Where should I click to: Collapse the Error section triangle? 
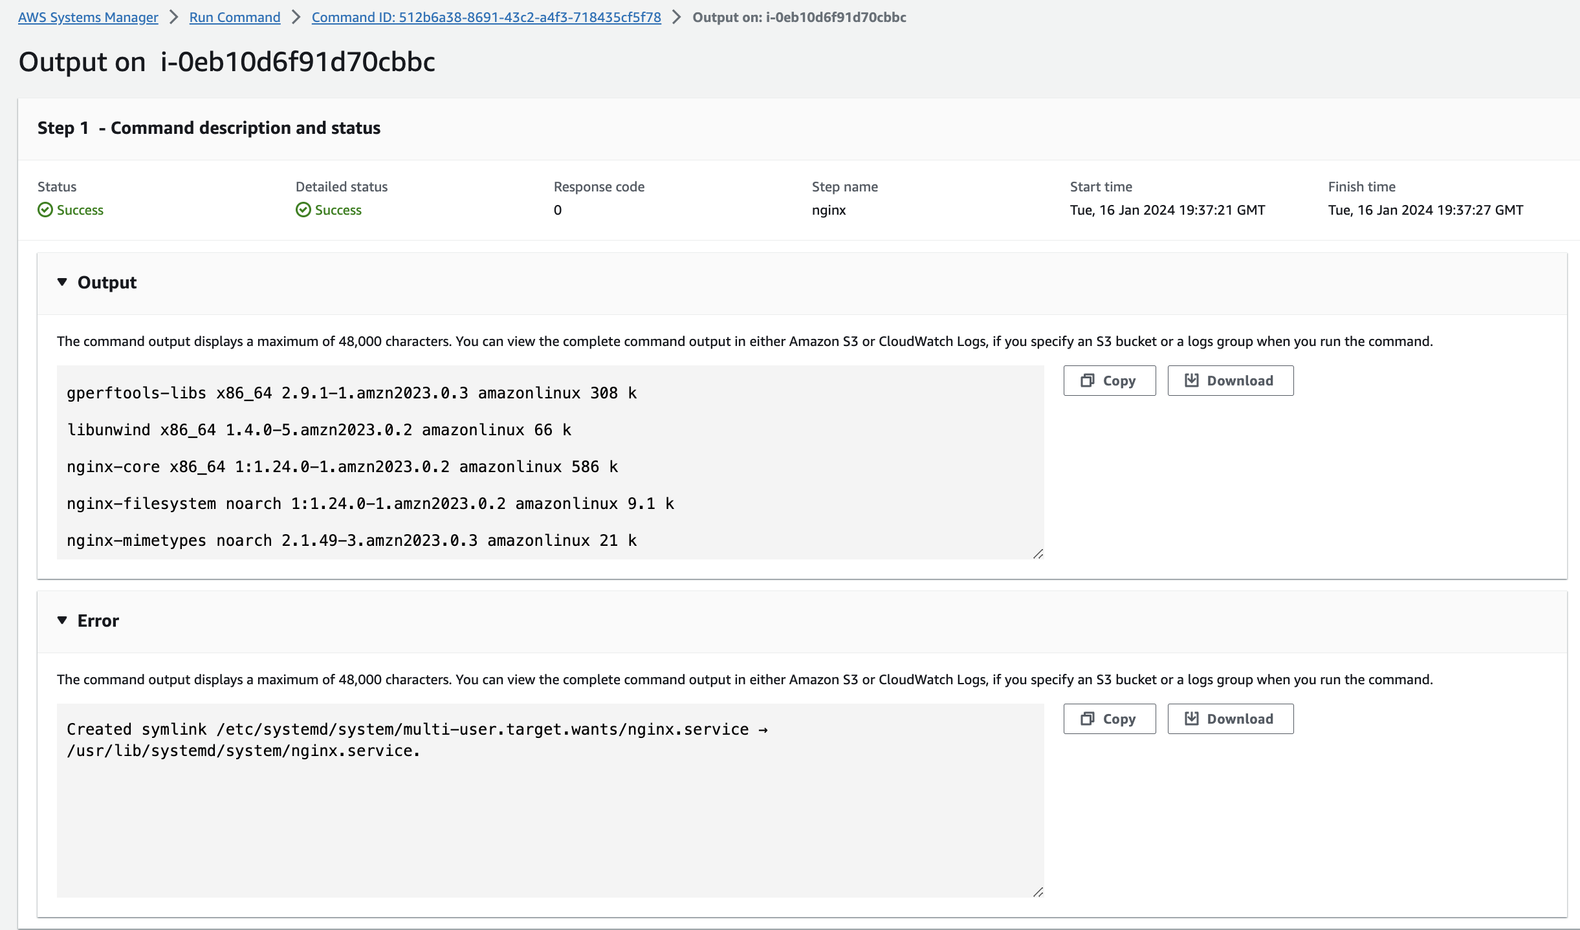point(62,620)
